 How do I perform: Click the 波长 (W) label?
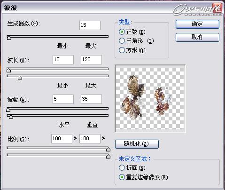pyautogui.click(x=18, y=60)
